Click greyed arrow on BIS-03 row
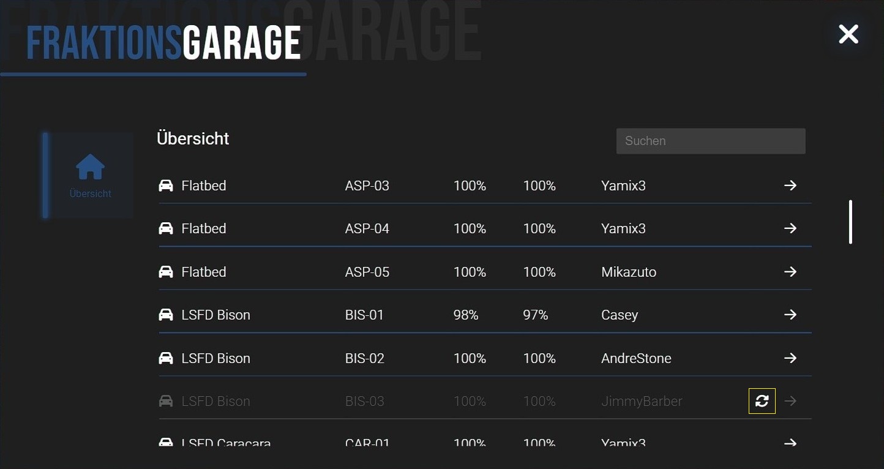The width and height of the screenshot is (884, 469). pyautogui.click(x=790, y=401)
